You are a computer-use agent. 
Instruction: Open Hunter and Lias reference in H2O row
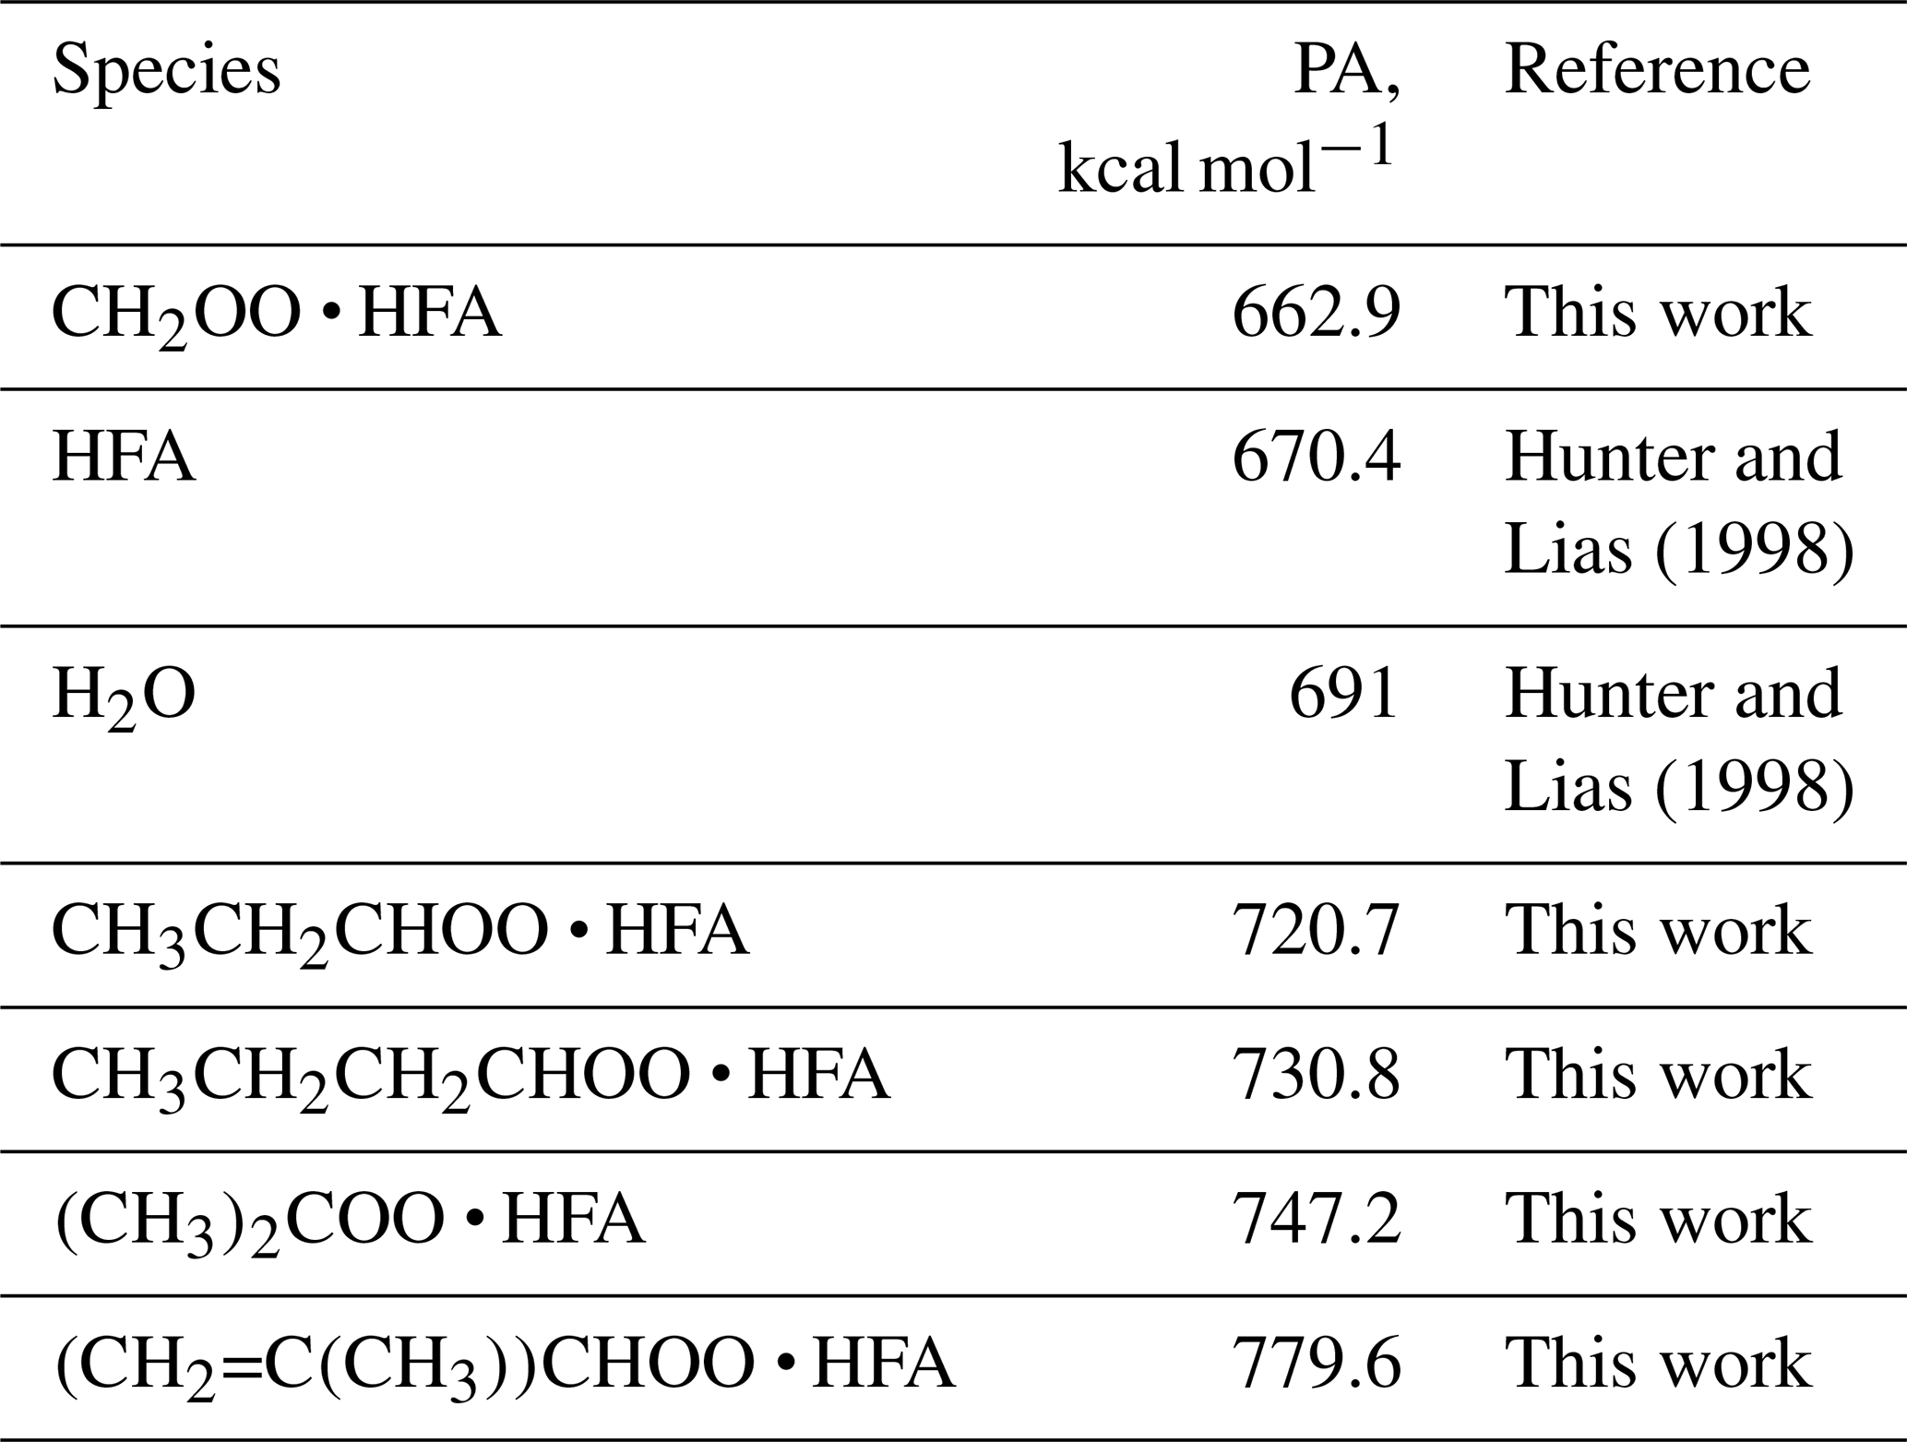[1677, 740]
